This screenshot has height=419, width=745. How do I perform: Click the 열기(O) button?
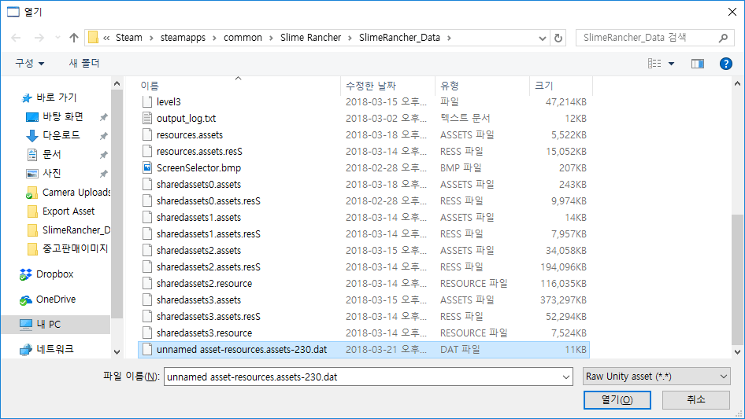(617, 400)
